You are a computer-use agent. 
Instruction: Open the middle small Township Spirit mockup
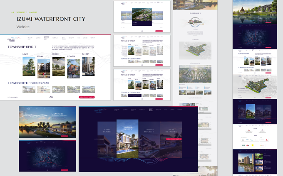coord(142,51)
